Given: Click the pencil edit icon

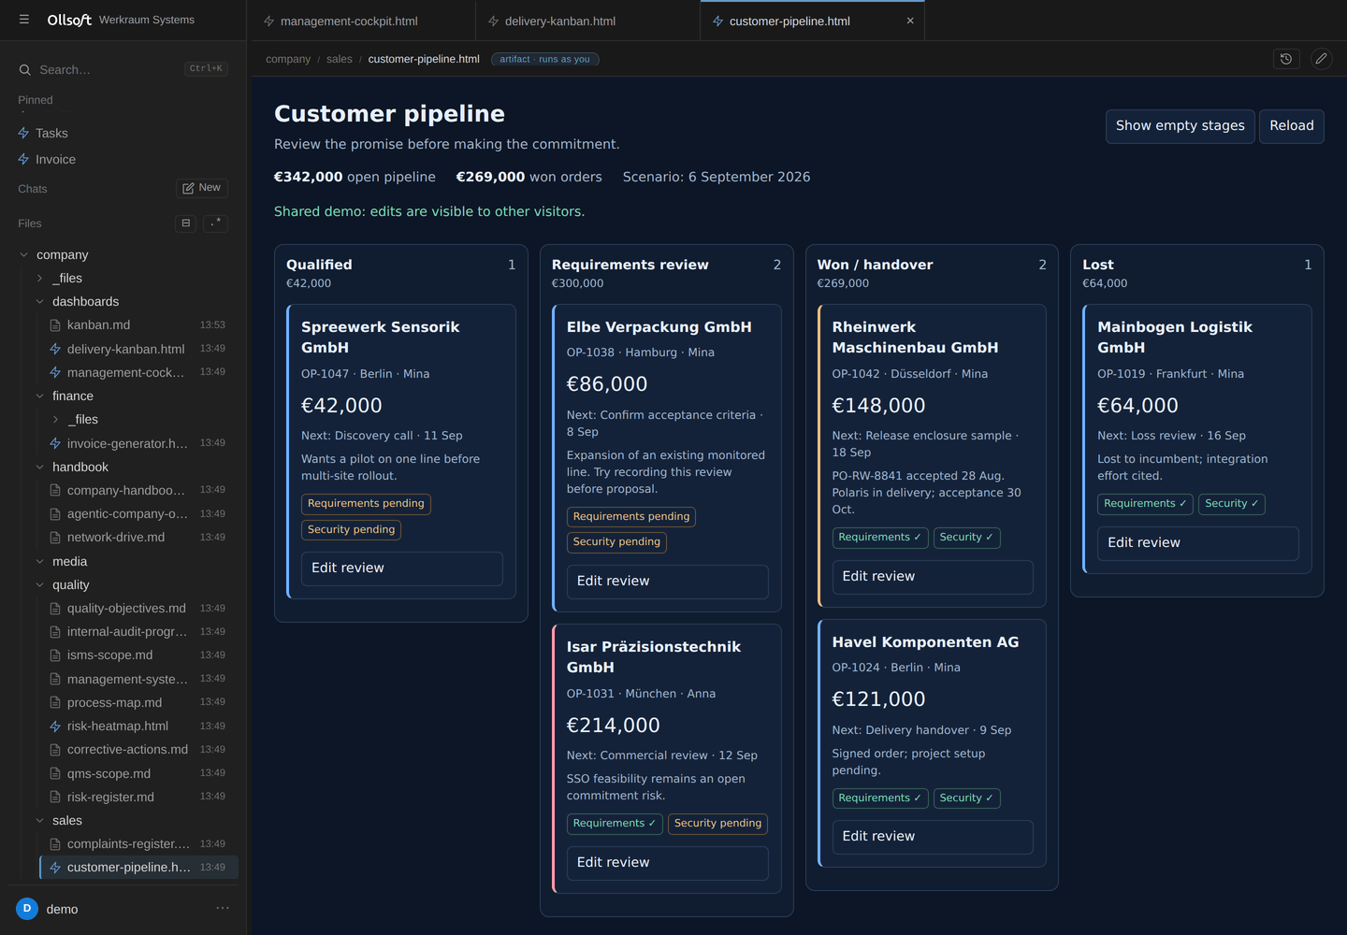Looking at the screenshot, I should 1321,59.
